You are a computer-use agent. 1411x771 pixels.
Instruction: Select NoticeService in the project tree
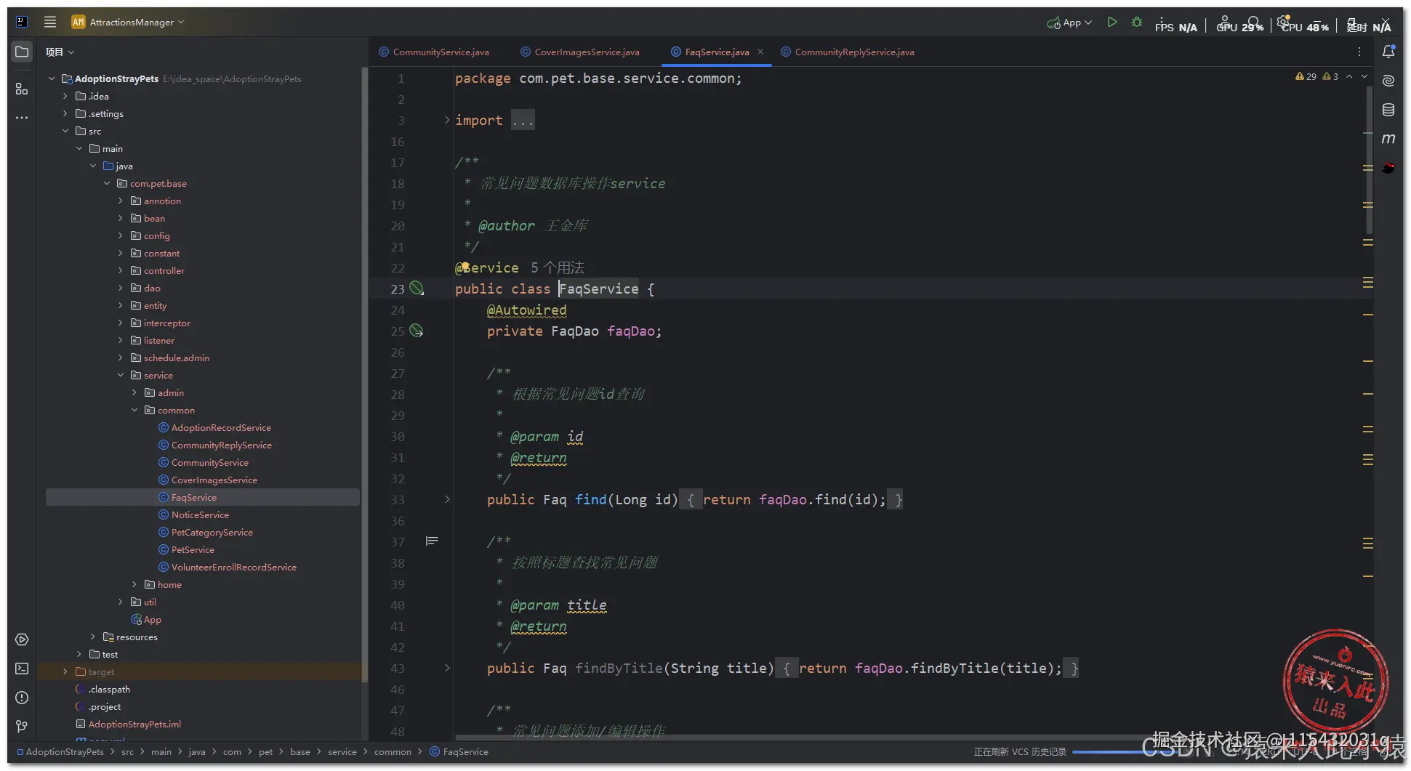click(x=200, y=514)
